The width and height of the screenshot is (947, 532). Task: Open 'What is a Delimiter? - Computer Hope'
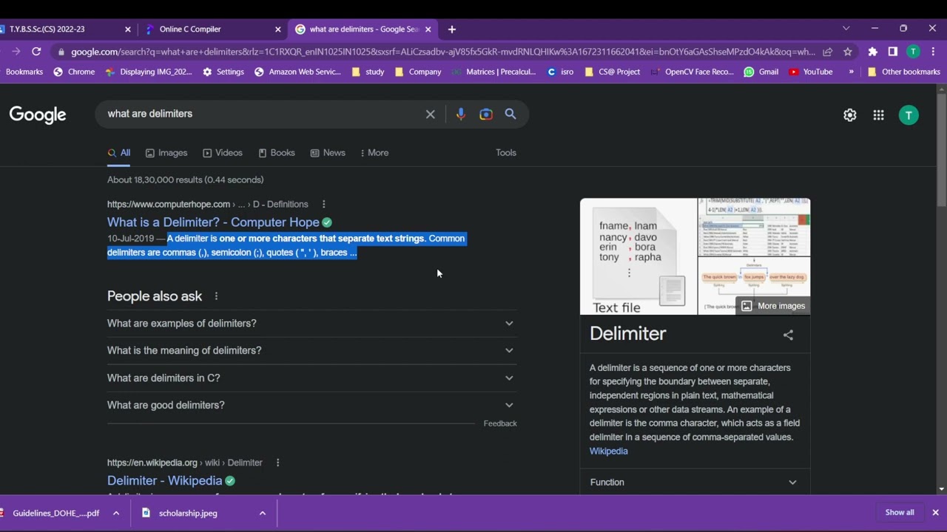pos(213,222)
